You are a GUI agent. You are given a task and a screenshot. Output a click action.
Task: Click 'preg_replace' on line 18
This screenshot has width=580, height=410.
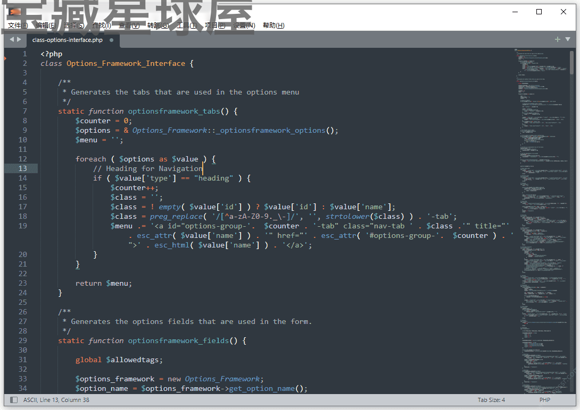176,217
